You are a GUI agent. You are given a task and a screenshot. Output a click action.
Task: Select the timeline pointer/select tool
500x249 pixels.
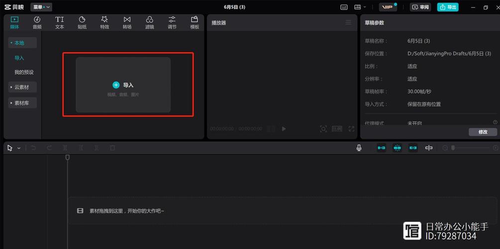(10, 148)
